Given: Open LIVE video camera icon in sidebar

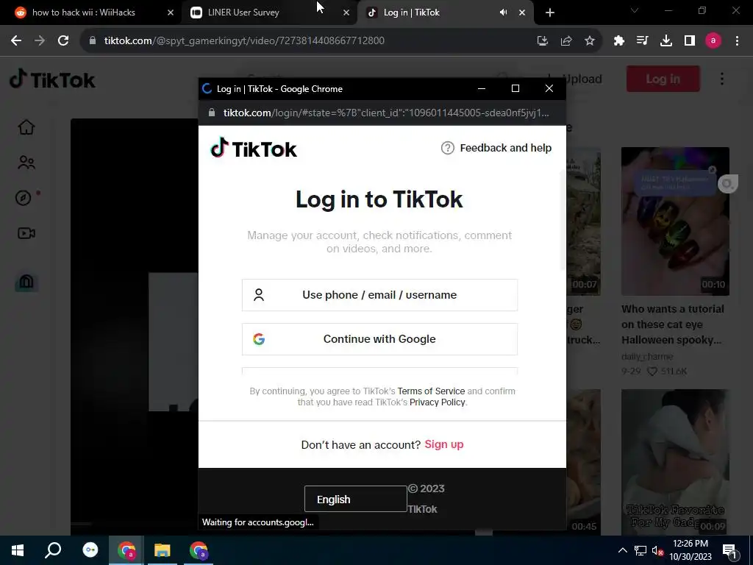Looking at the screenshot, I should tap(26, 233).
